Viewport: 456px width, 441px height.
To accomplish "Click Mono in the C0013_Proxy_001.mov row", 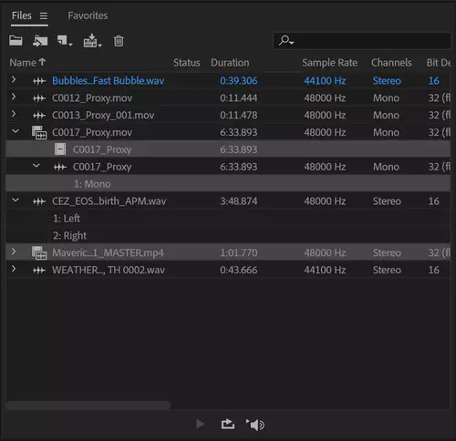I will pyautogui.click(x=386, y=116).
